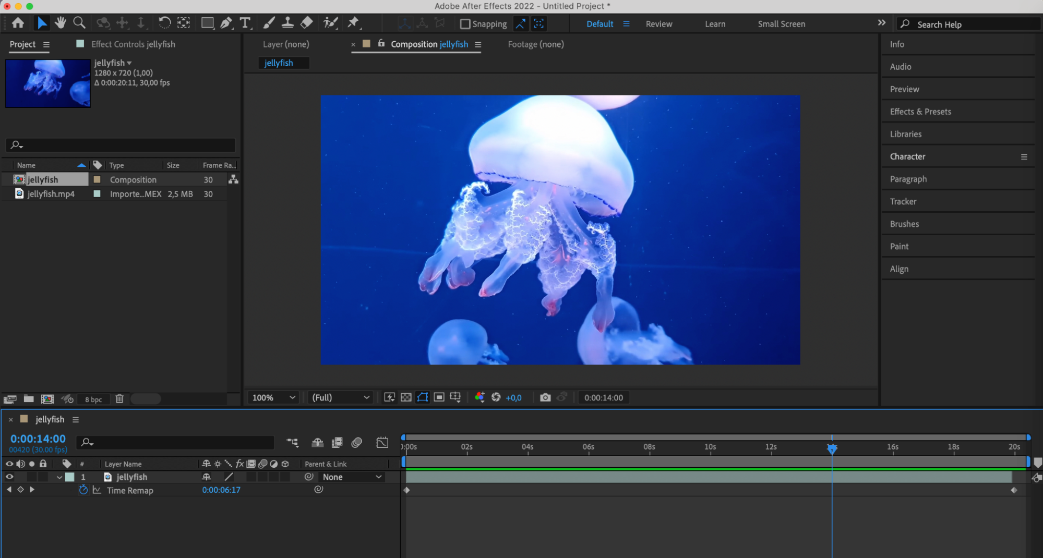
Task: Select the Eraser tool
Action: click(307, 23)
